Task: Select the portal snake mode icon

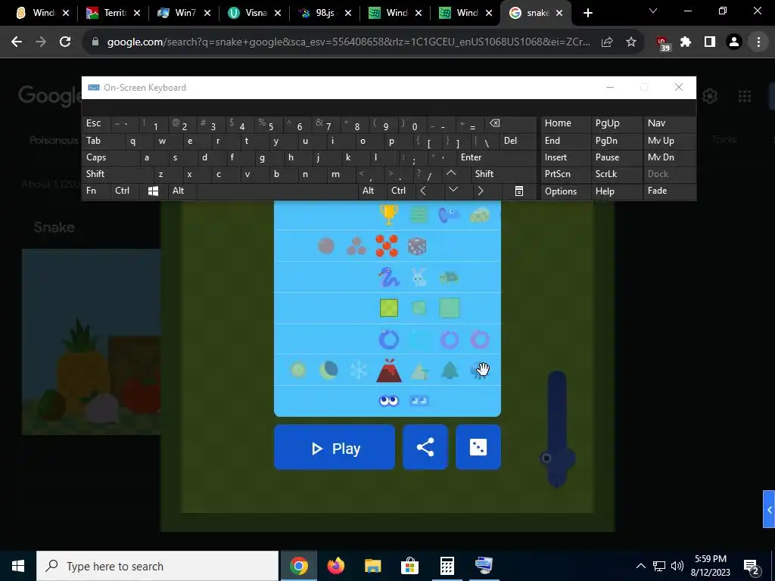Action: pos(449,215)
